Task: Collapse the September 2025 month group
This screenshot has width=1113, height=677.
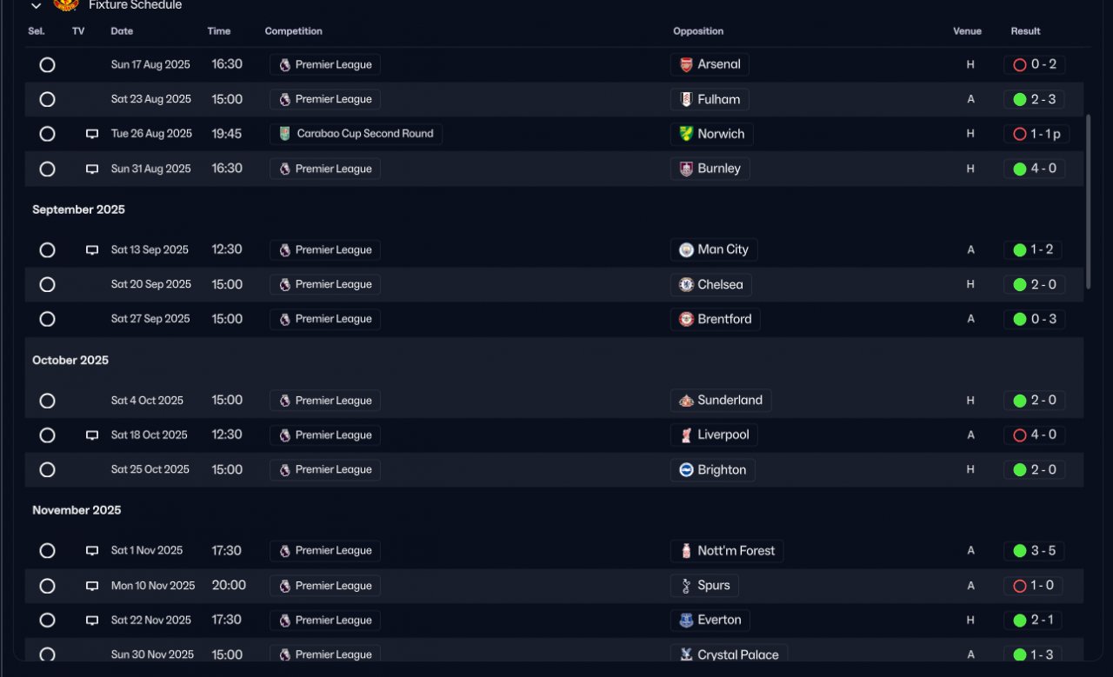Action: pos(78,209)
